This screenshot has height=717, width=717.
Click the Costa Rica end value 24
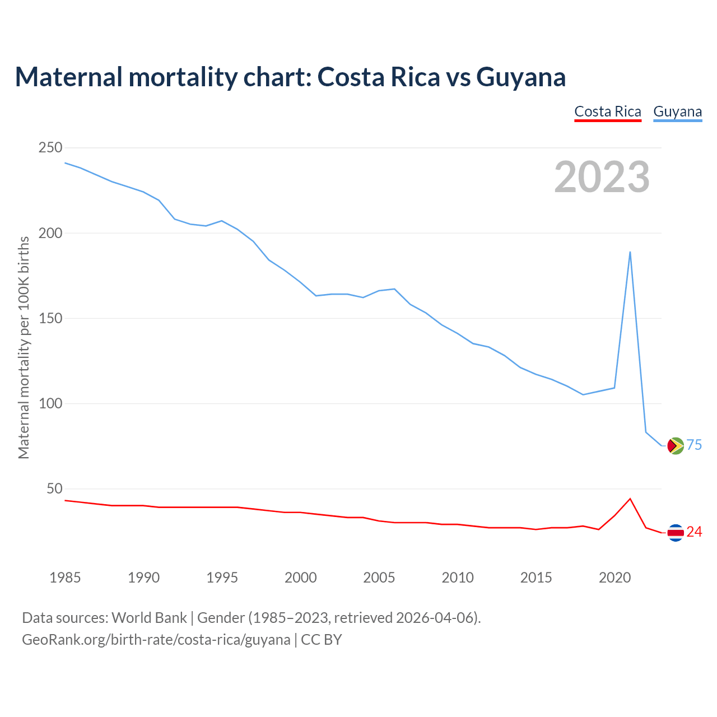(x=694, y=532)
